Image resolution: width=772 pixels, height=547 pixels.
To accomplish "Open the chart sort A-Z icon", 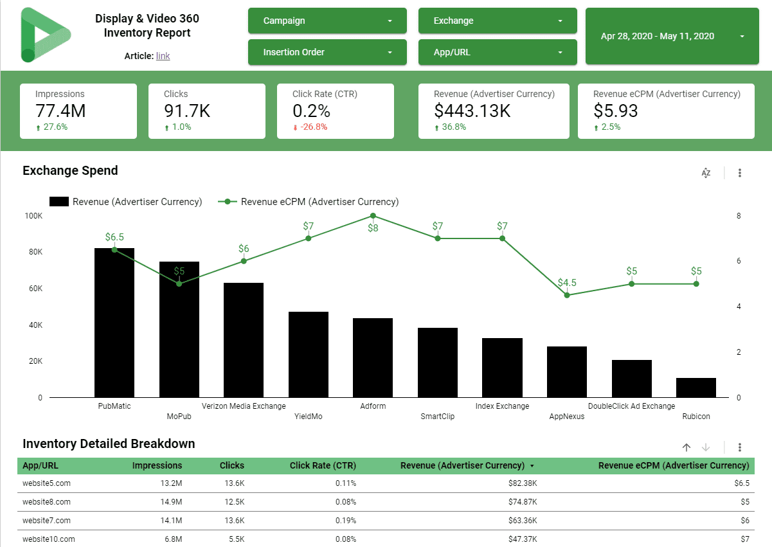I will click(706, 173).
